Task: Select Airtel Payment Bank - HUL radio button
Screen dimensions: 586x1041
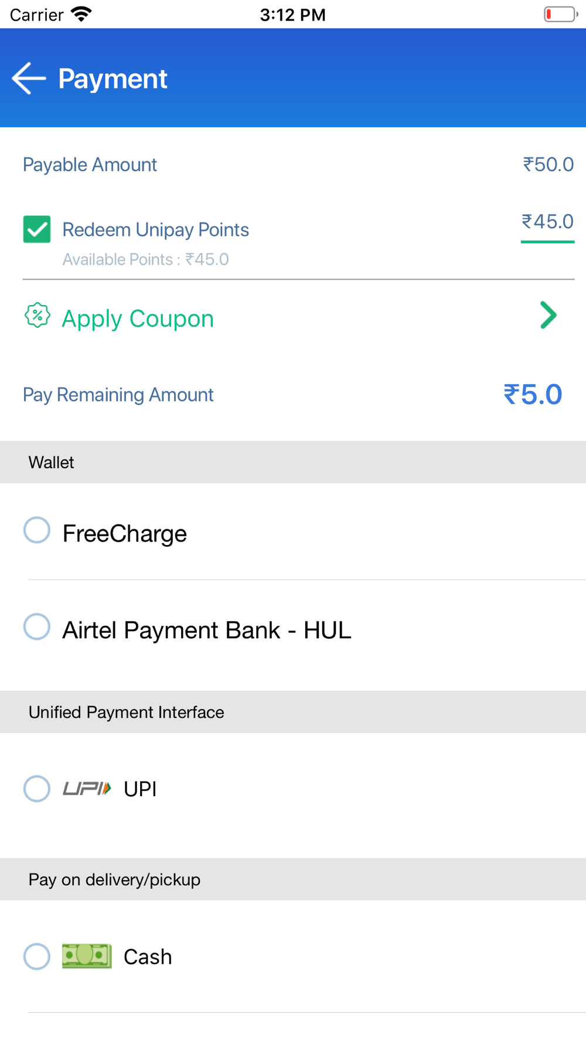Action: click(37, 626)
